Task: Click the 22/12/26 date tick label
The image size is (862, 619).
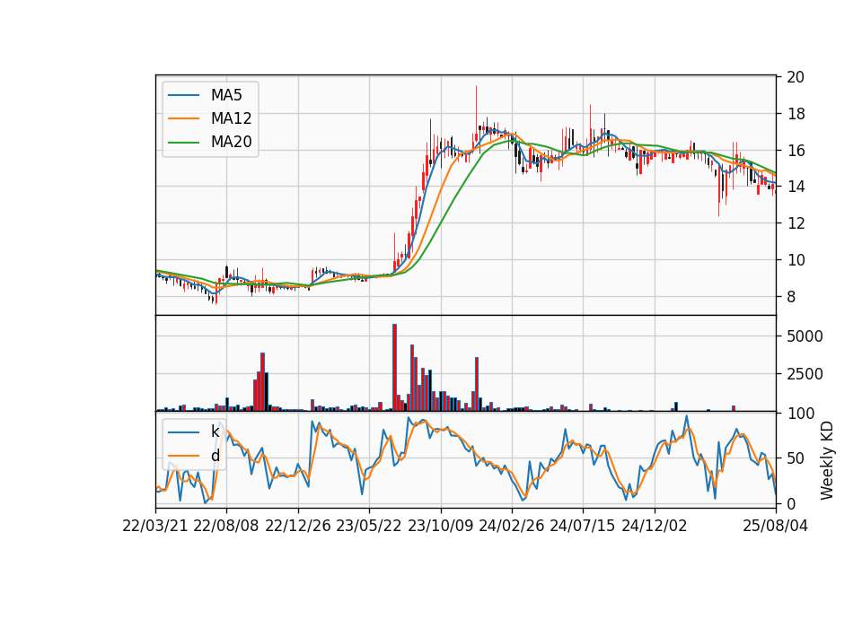Action: [x=298, y=526]
